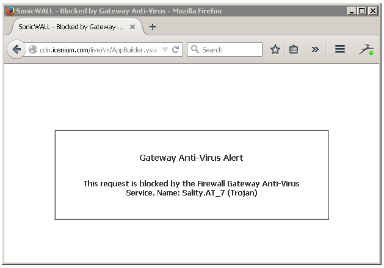This screenshot has width=384, height=268.
Task: Maximize the Firefox window
Action: (362, 11)
